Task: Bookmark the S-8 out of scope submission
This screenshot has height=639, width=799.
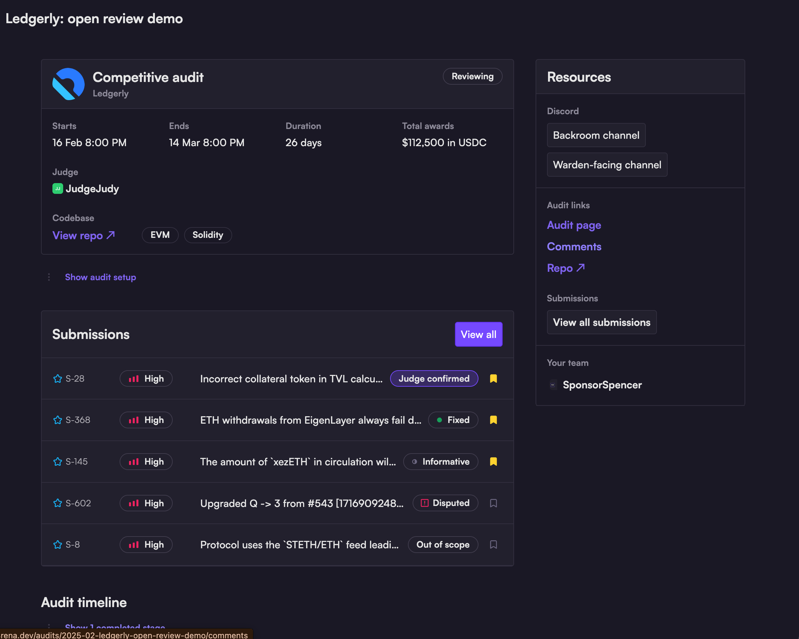Action: tap(493, 545)
